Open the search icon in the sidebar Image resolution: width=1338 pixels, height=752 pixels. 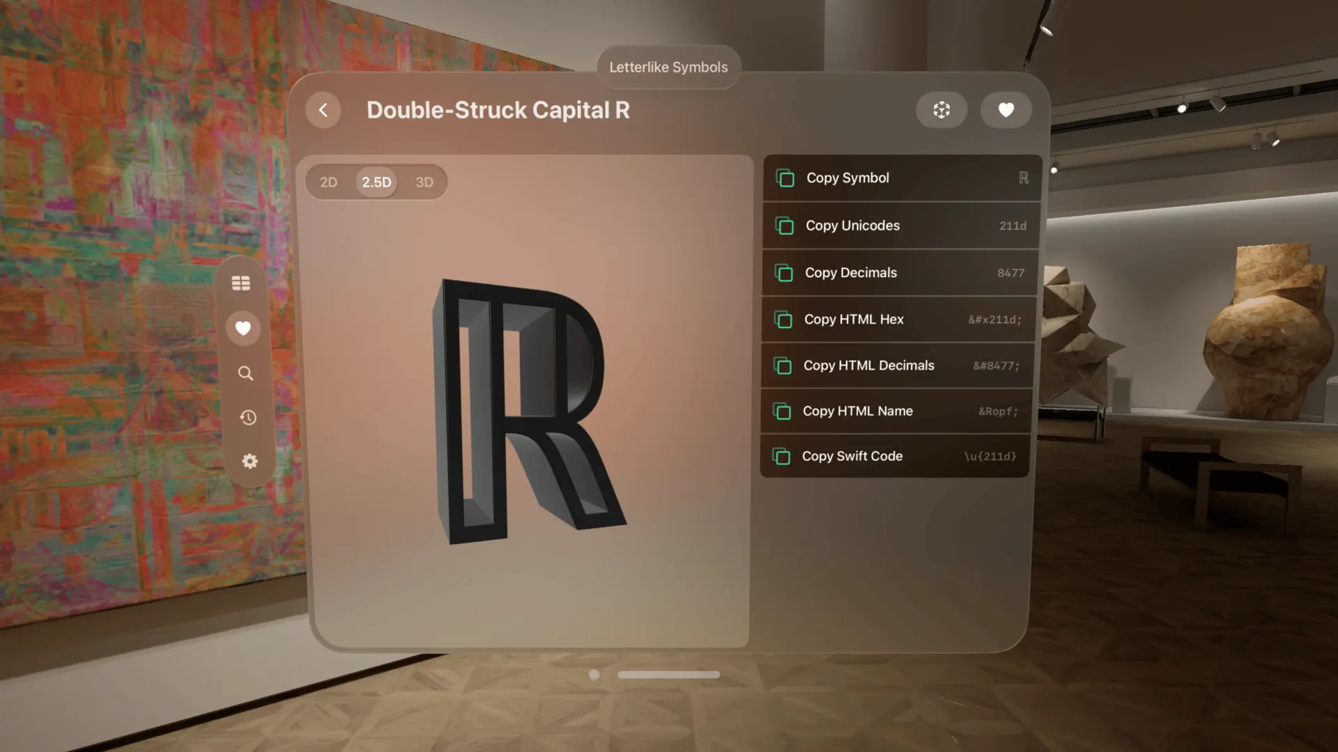tap(245, 373)
